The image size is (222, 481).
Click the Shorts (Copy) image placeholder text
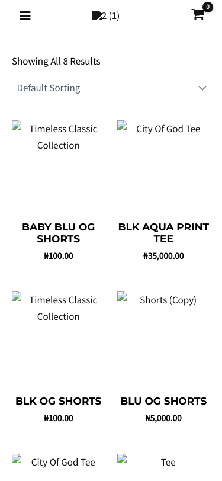click(x=168, y=300)
